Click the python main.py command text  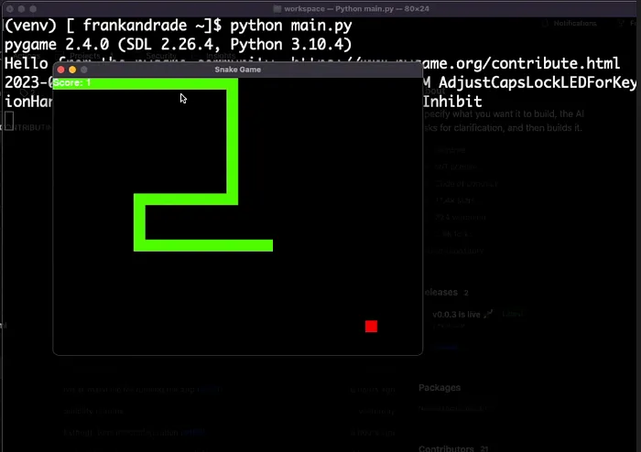pos(290,26)
